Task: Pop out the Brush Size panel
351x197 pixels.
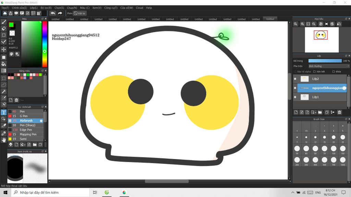Action: point(346,119)
